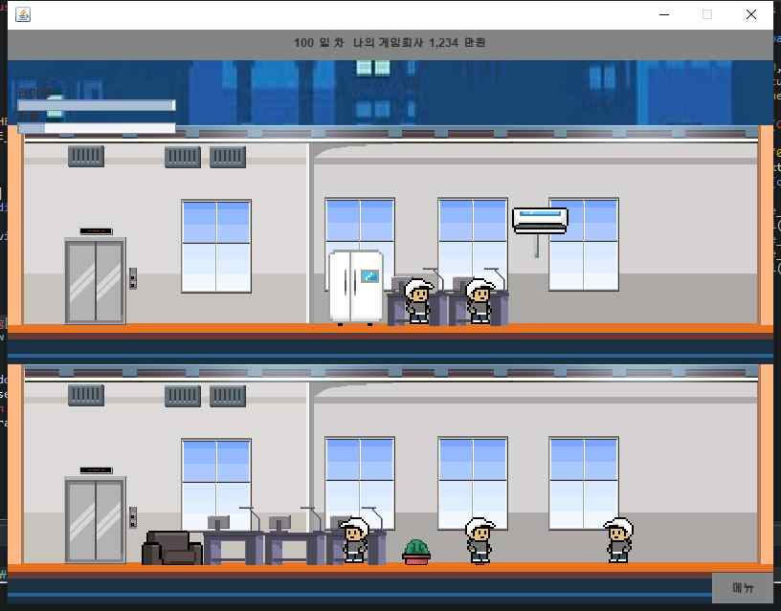Click the upper floor elevator doors

click(x=96, y=277)
